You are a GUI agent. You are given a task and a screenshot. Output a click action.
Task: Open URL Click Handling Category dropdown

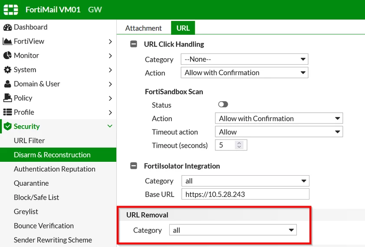pos(244,59)
